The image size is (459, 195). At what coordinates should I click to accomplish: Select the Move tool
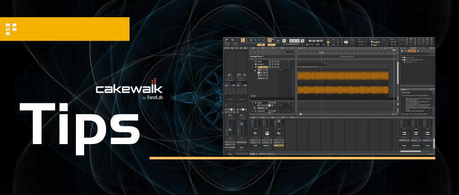tap(251, 40)
